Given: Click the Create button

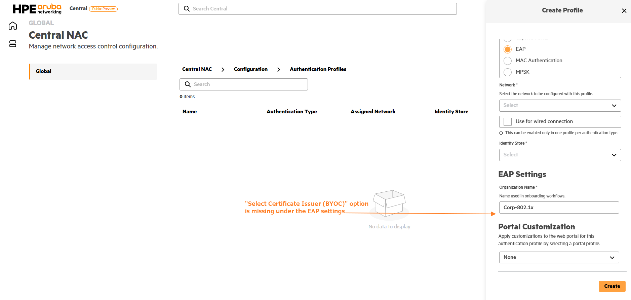Looking at the screenshot, I should [x=612, y=286].
